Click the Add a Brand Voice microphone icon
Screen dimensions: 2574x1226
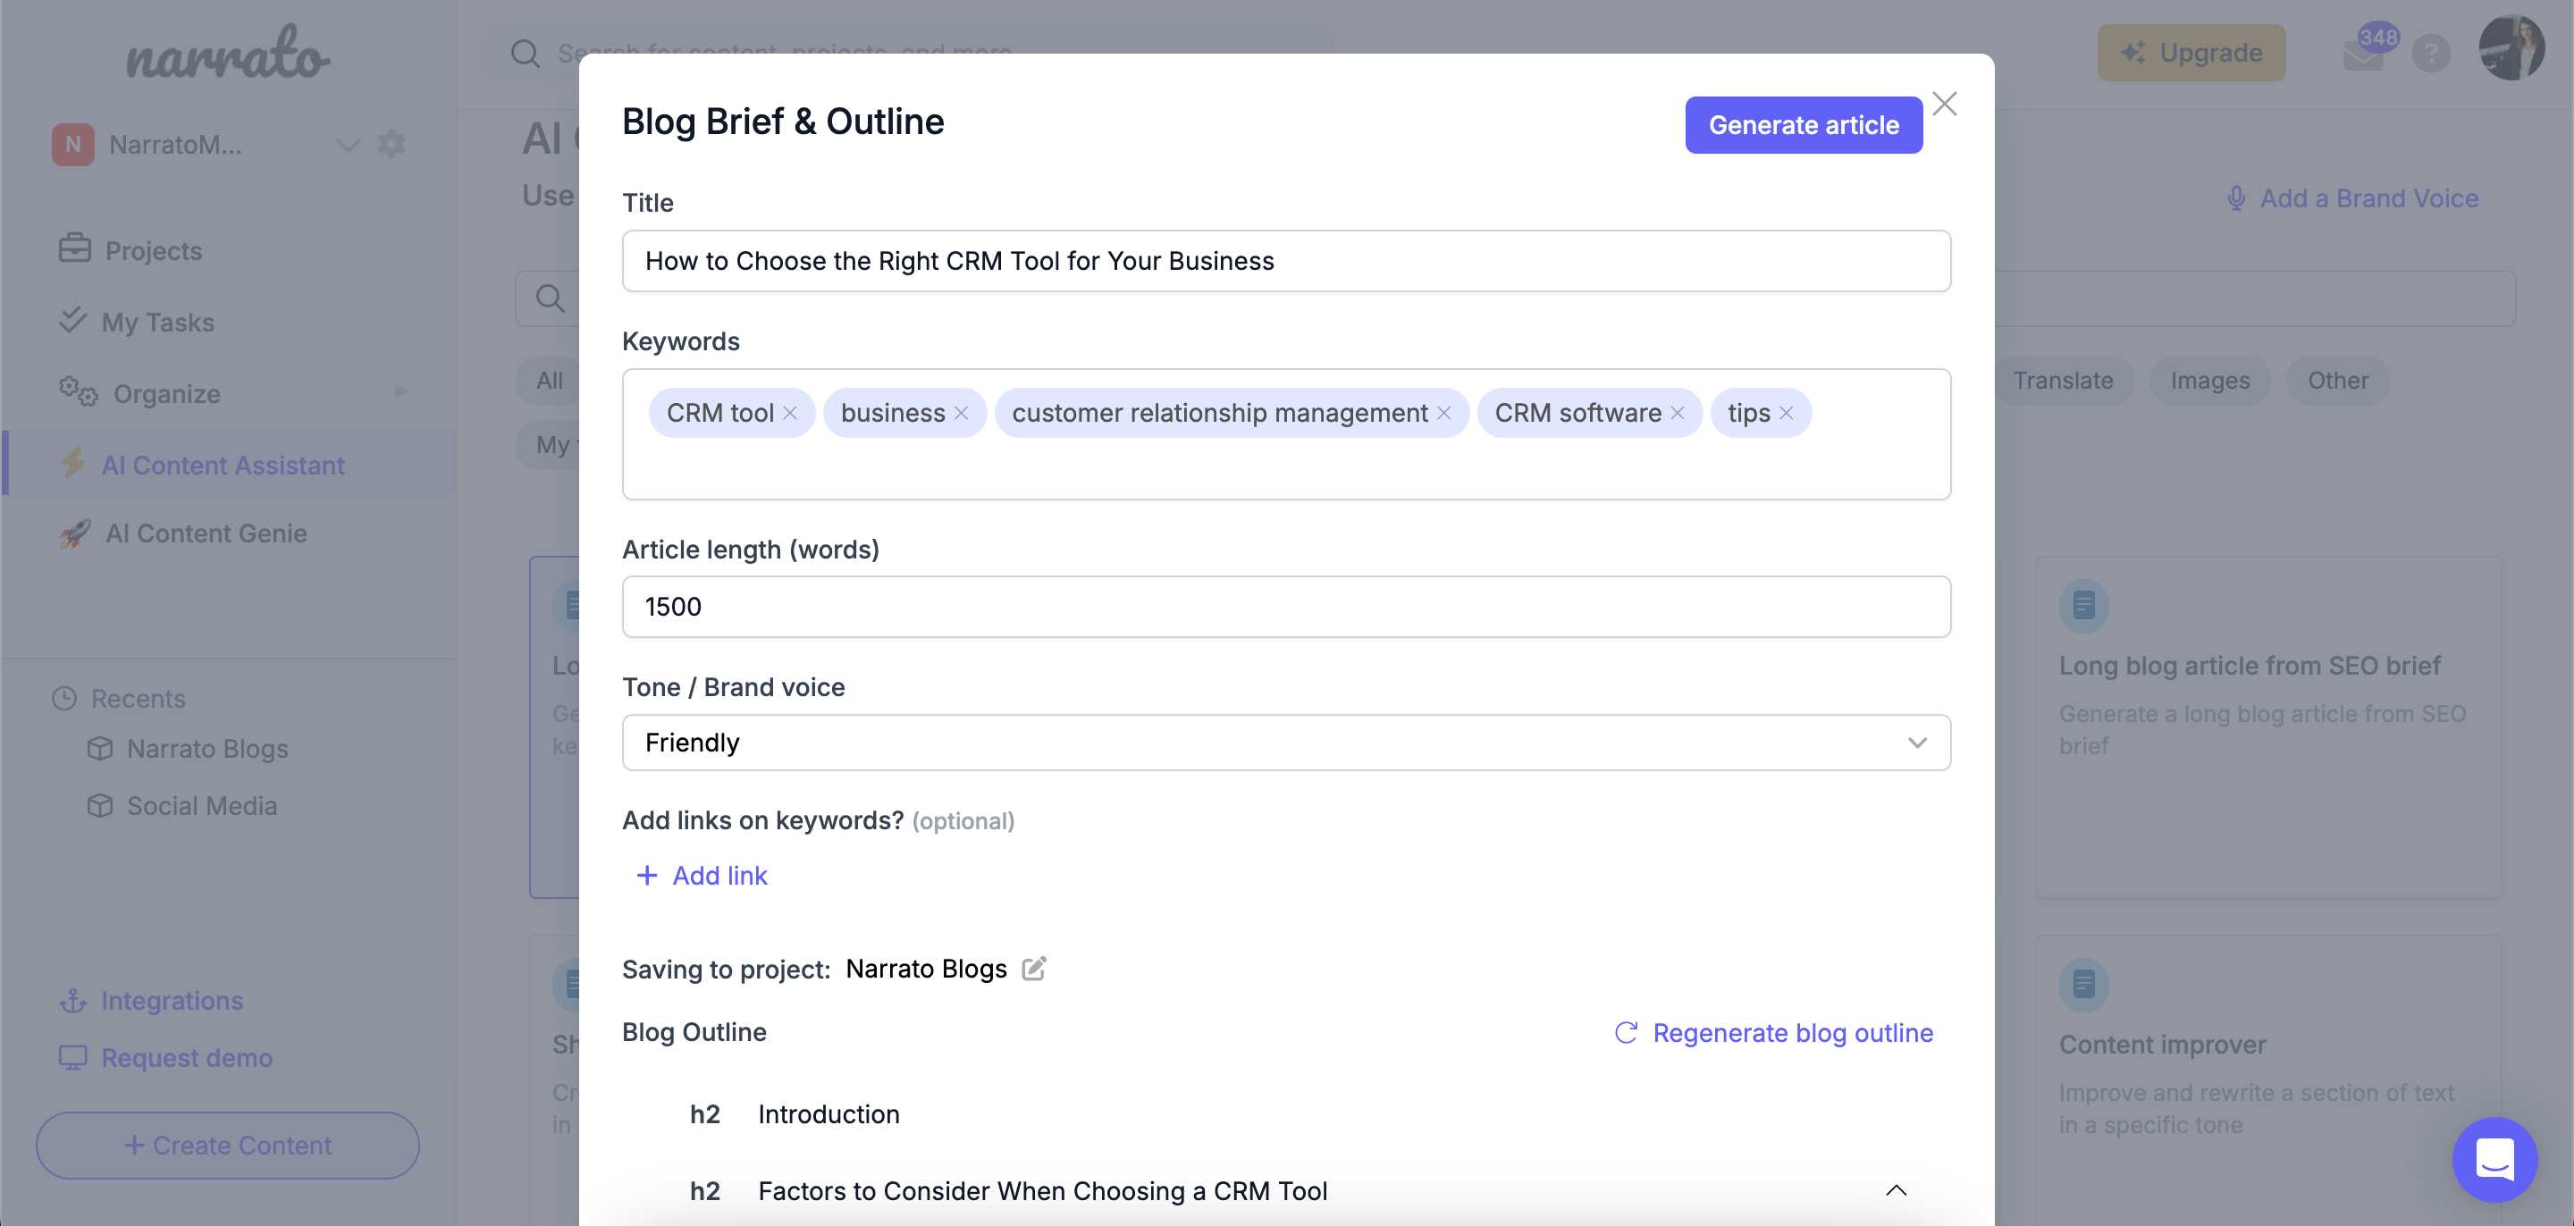[x=2236, y=197]
